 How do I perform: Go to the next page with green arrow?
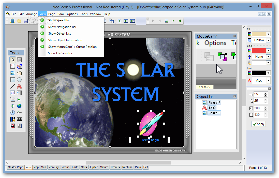(173, 21)
